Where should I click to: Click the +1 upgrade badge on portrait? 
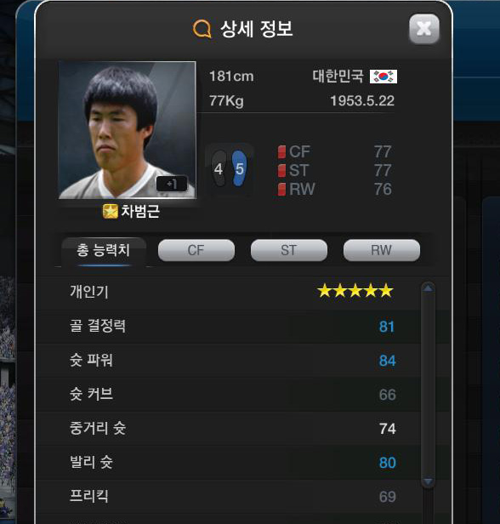coord(172,184)
